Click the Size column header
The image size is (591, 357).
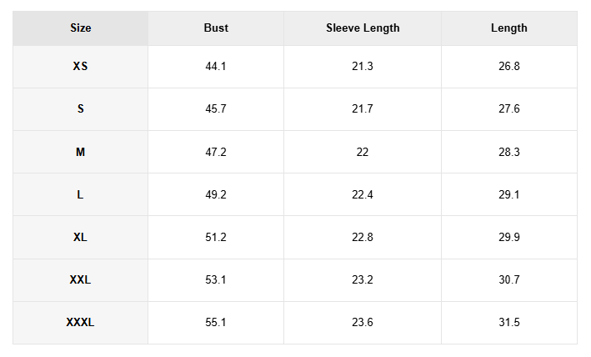click(x=81, y=28)
